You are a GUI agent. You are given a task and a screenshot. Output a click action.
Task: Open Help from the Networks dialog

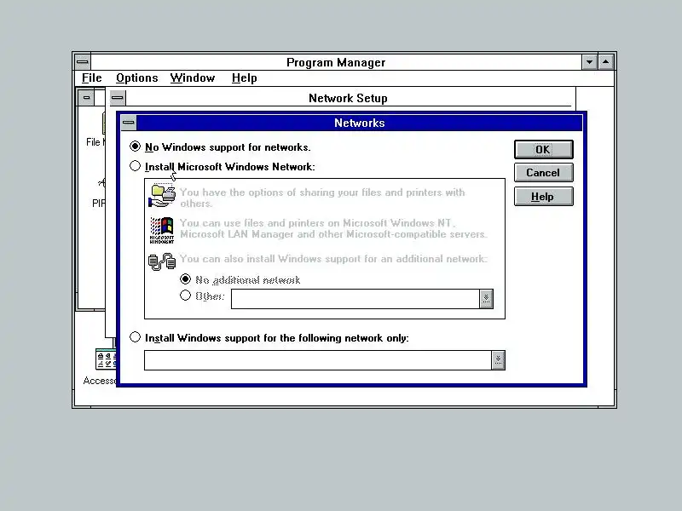(x=543, y=197)
